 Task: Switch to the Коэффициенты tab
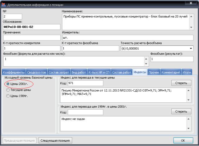14,72
